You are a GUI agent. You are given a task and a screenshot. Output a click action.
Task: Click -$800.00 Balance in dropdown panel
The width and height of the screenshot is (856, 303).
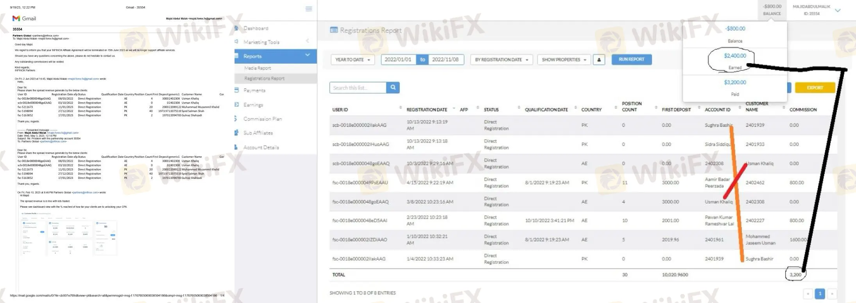click(x=735, y=29)
